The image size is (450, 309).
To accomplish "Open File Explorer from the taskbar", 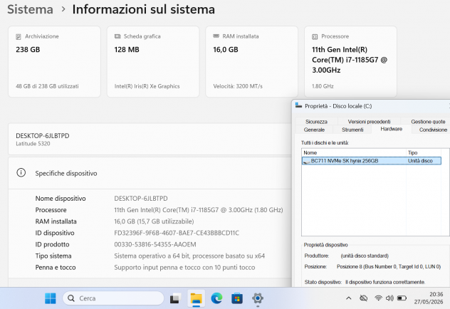I will point(197,298).
